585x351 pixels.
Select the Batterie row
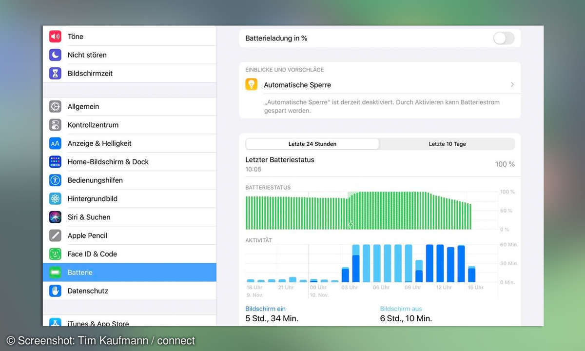(x=130, y=273)
